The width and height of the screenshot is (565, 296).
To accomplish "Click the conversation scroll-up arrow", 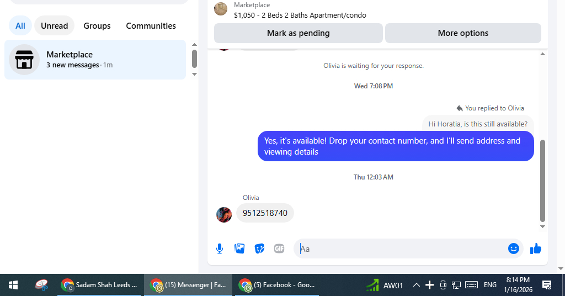I will (x=543, y=54).
